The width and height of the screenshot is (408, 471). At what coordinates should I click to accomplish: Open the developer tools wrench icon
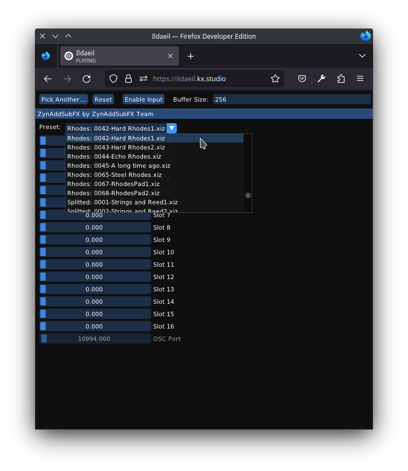(321, 78)
